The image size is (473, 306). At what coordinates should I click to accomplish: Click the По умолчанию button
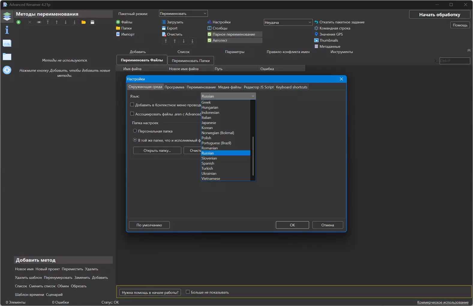pos(149,225)
